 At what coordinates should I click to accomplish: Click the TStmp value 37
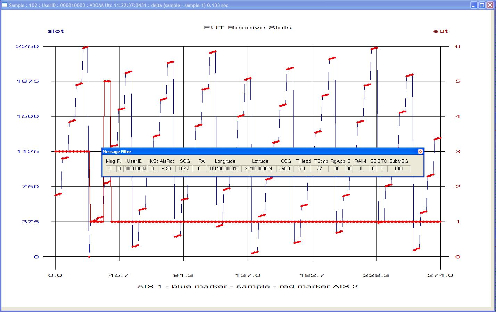click(319, 168)
